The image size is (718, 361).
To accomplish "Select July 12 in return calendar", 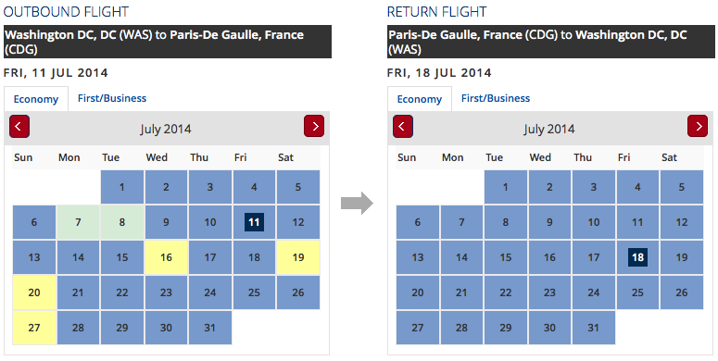I will click(681, 222).
